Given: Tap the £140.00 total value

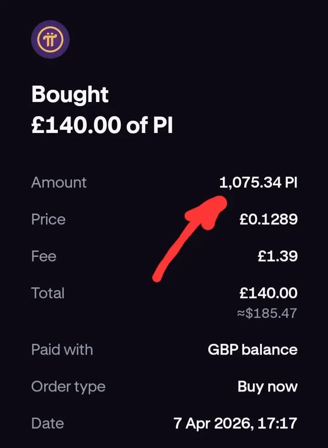Looking at the screenshot, I should [269, 293].
